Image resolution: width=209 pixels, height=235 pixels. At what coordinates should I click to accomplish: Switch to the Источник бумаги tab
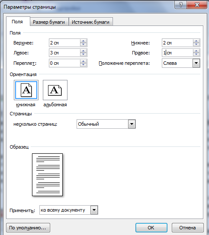(90, 22)
